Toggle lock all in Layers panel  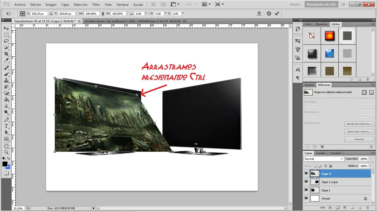(x=330, y=166)
